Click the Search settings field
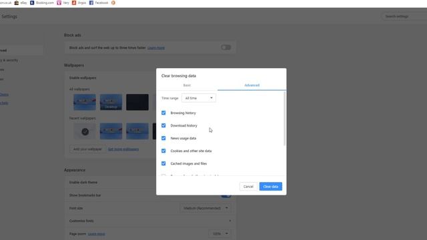The width and height of the screenshot is (427, 240). (x=404, y=16)
